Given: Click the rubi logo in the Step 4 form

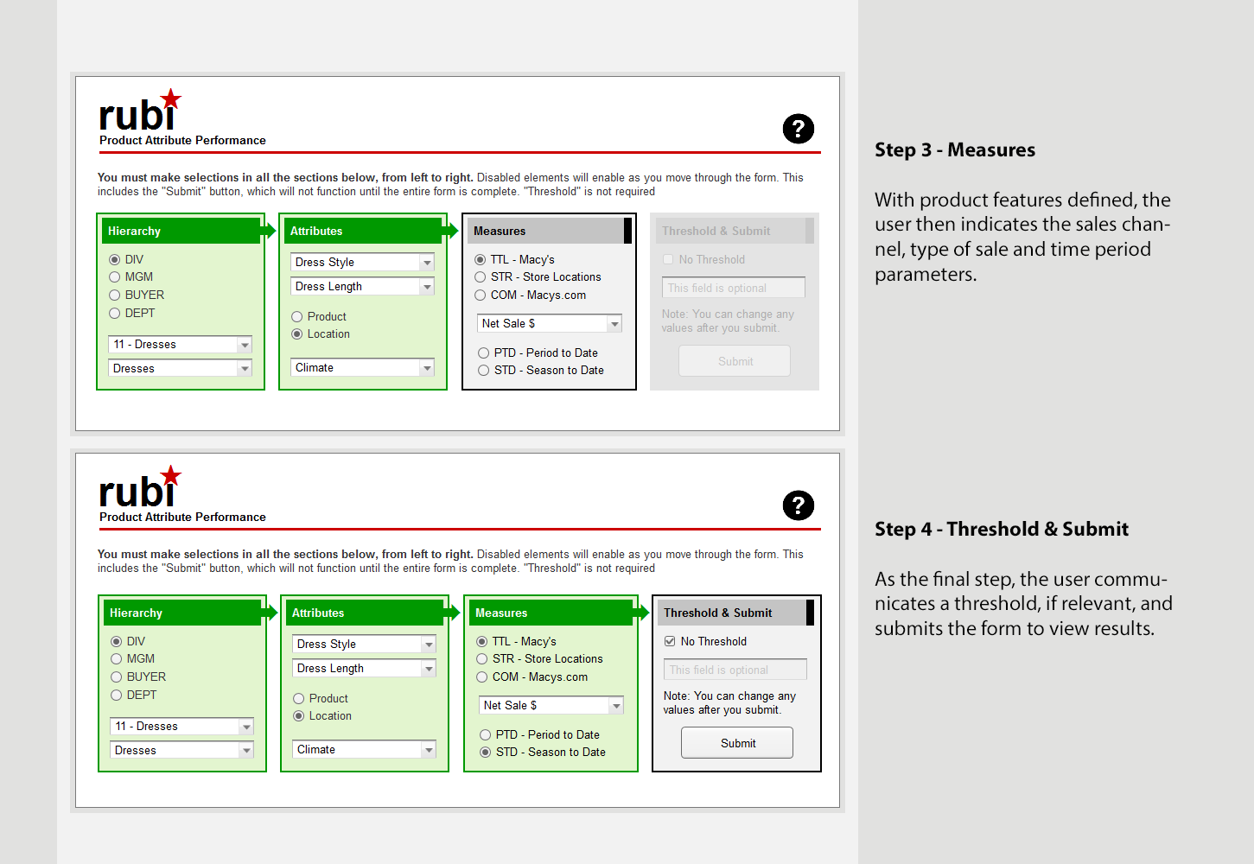Looking at the screenshot, I should (x=140, y=487).
